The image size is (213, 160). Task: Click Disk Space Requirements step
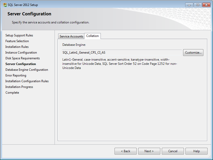(23, 58)
